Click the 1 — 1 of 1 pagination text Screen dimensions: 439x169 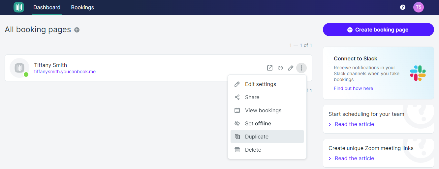pos(301,45)
